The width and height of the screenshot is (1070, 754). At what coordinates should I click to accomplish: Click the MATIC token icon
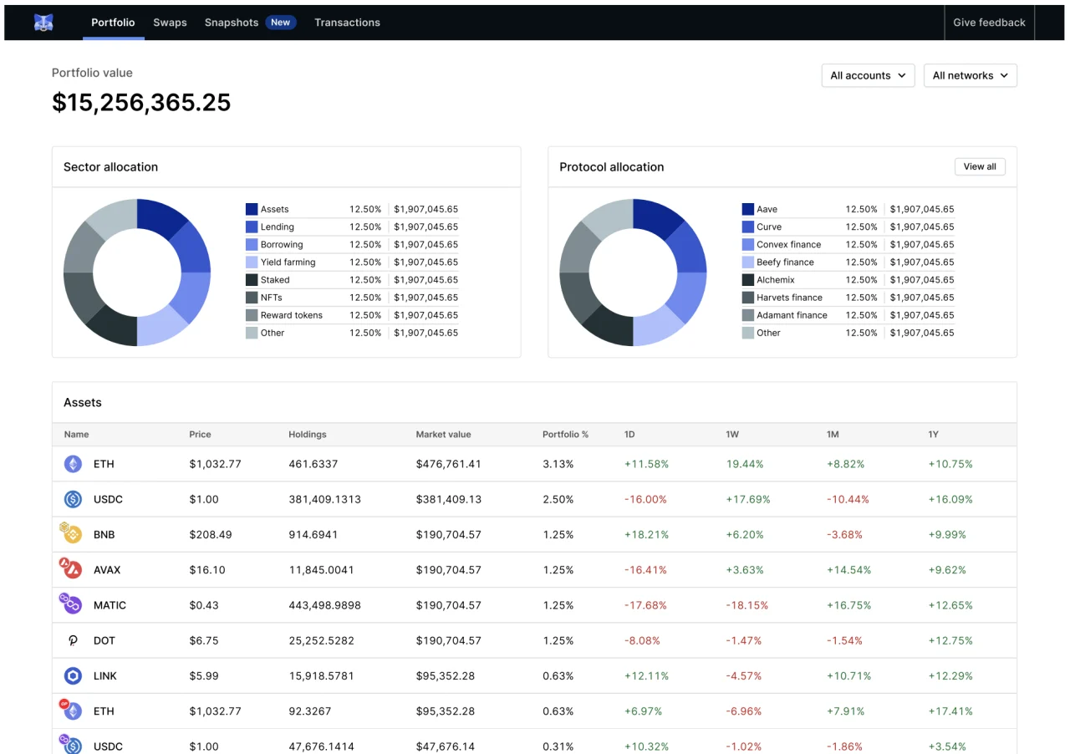click(x=71, y=604)
